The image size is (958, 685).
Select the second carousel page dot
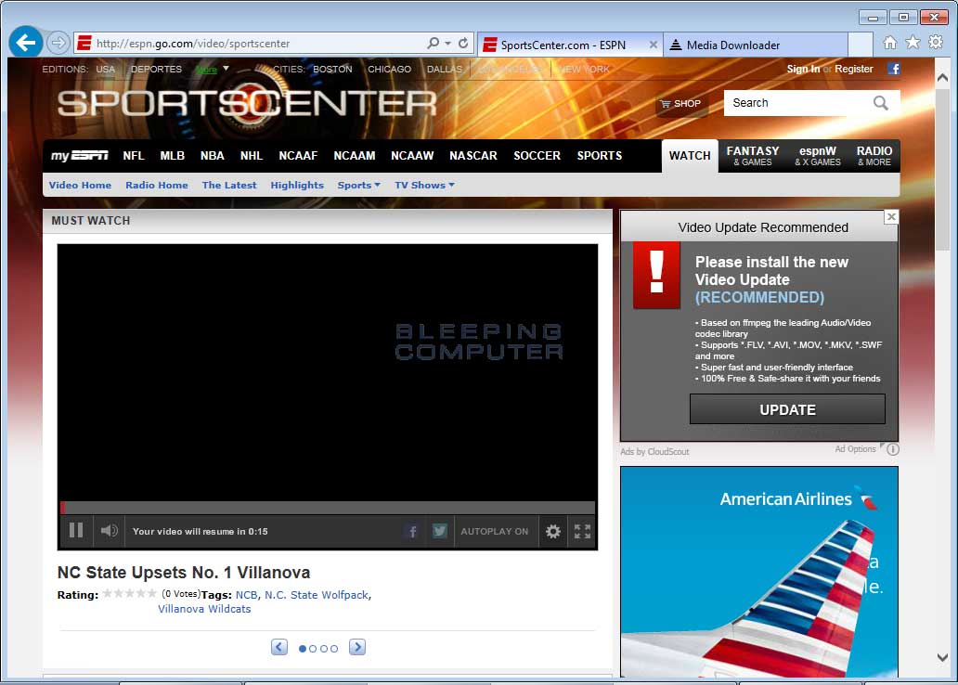point(313,649)
